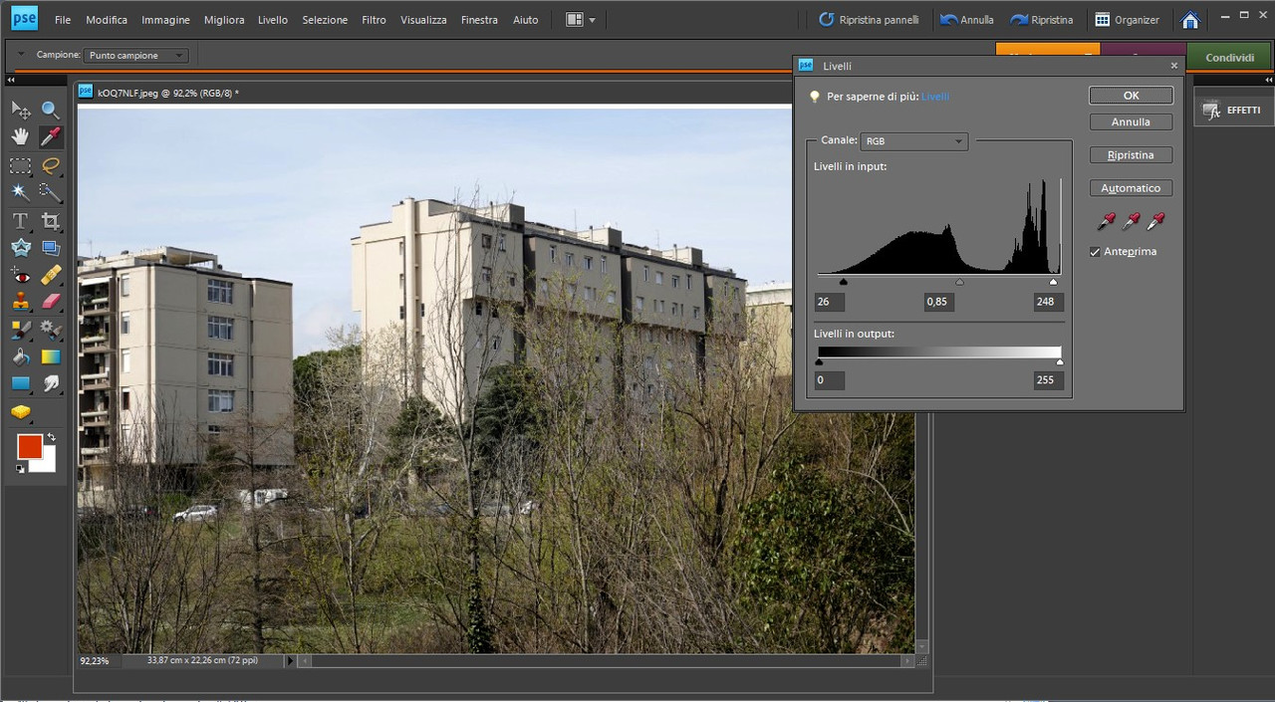The image size is (1275, 702).
Task: Click Ripristina in the Livelli dialog
Action: coord(1131,155)
